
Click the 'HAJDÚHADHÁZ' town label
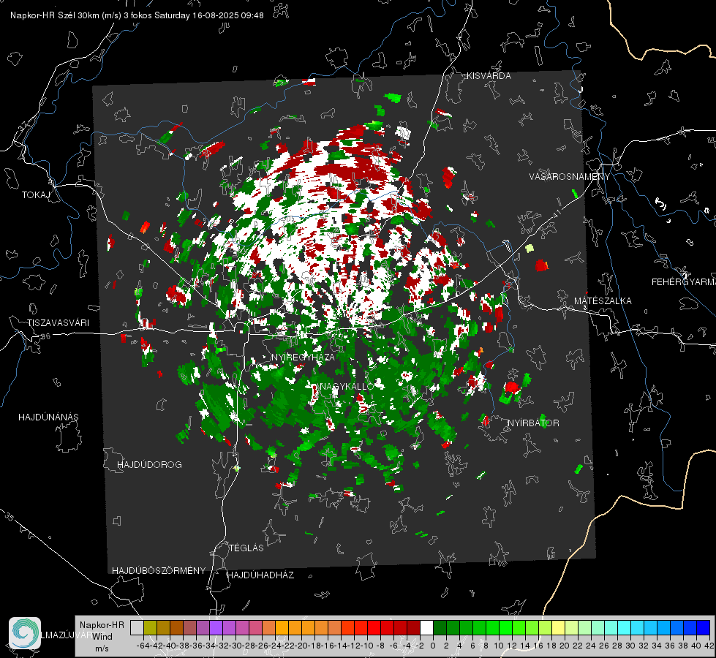point(260,575)
